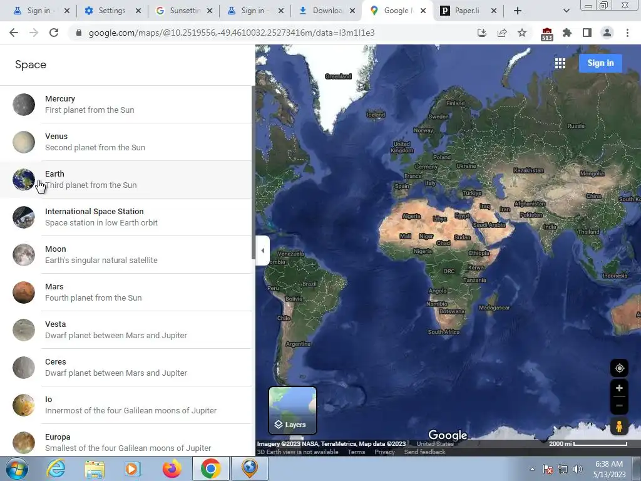Viewport: 641px width, 481px height.
Task: Click the address bar URL
Action: [x=232, y=33]
